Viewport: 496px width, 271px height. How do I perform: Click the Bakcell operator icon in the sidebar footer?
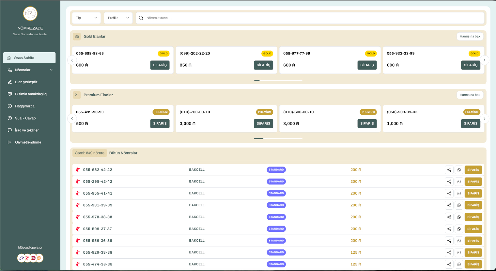27,258
